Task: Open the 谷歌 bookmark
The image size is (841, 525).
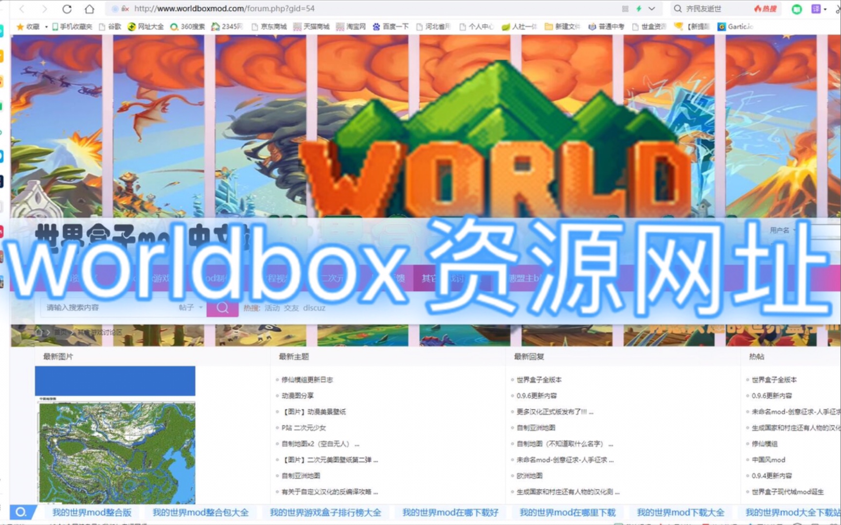Action: 110,27
